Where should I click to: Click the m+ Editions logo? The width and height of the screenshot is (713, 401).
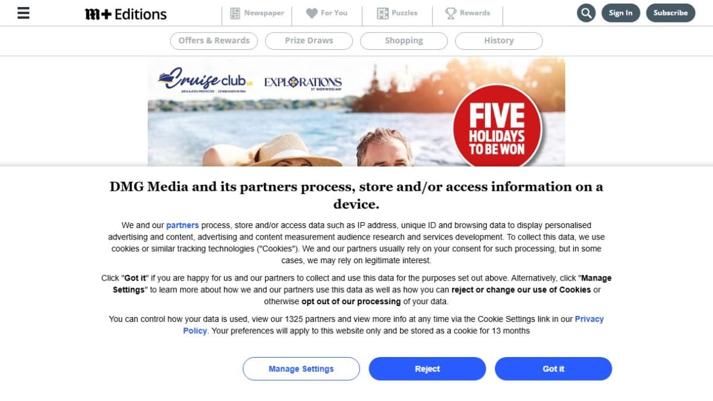click(126, 14)
